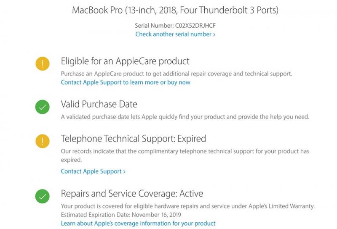337x229 pixels.
Task: Click the MacBook Pro 13-inch 2018 product title
Action: pos(175,10)
